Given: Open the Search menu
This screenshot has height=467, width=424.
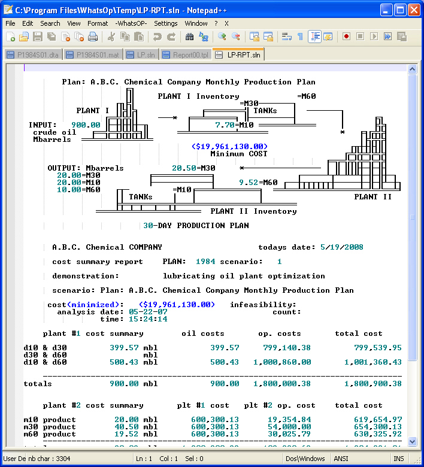Looking at the screenshot, I should coord(50,23).
